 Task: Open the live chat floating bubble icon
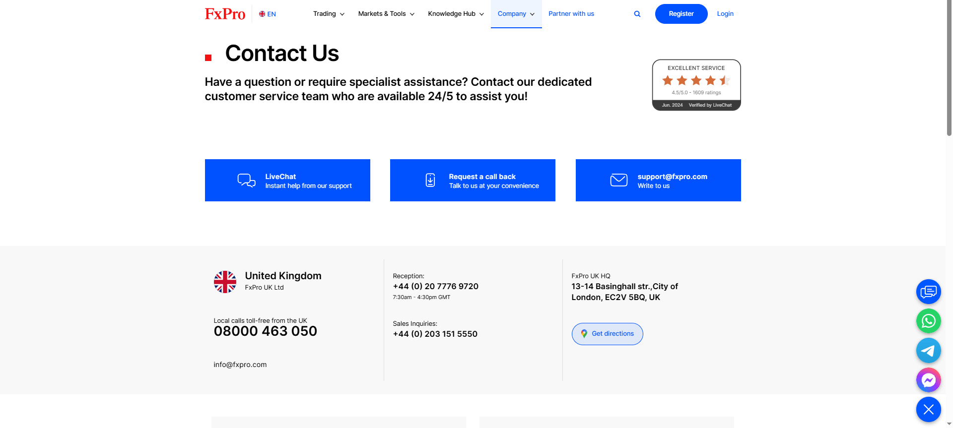[x=928, y=292]
